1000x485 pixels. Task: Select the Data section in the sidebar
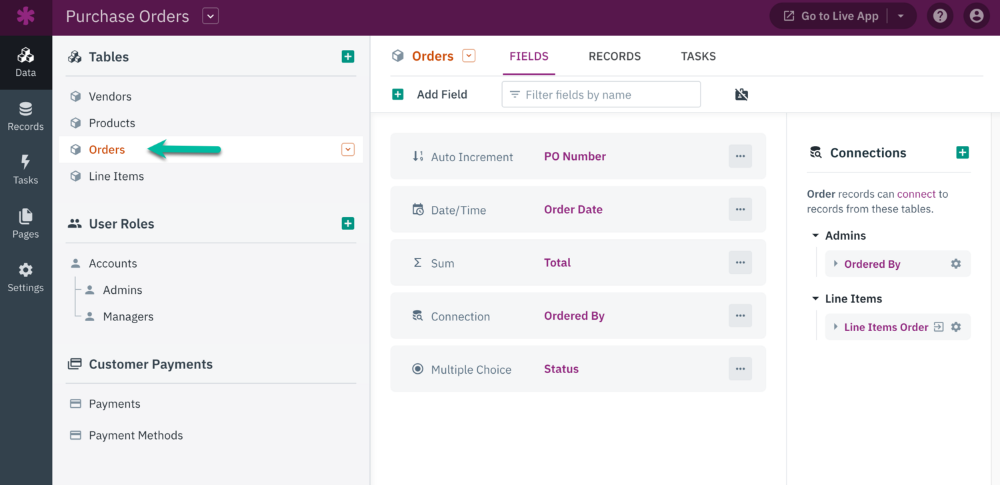point(26,62)
